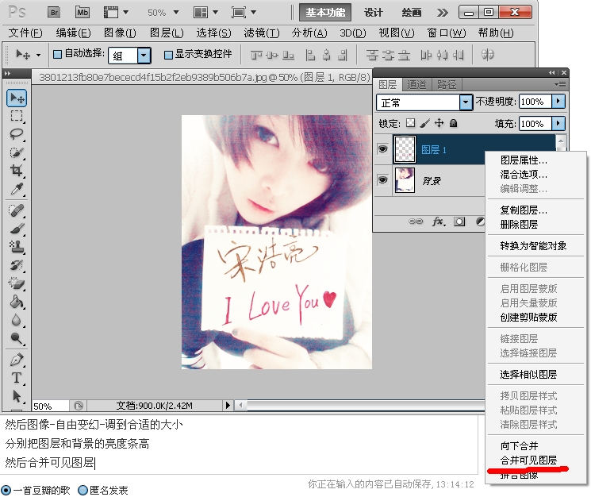
Task: Select the Zoom tool in toolbar
Action: click(x=16, y=339)
